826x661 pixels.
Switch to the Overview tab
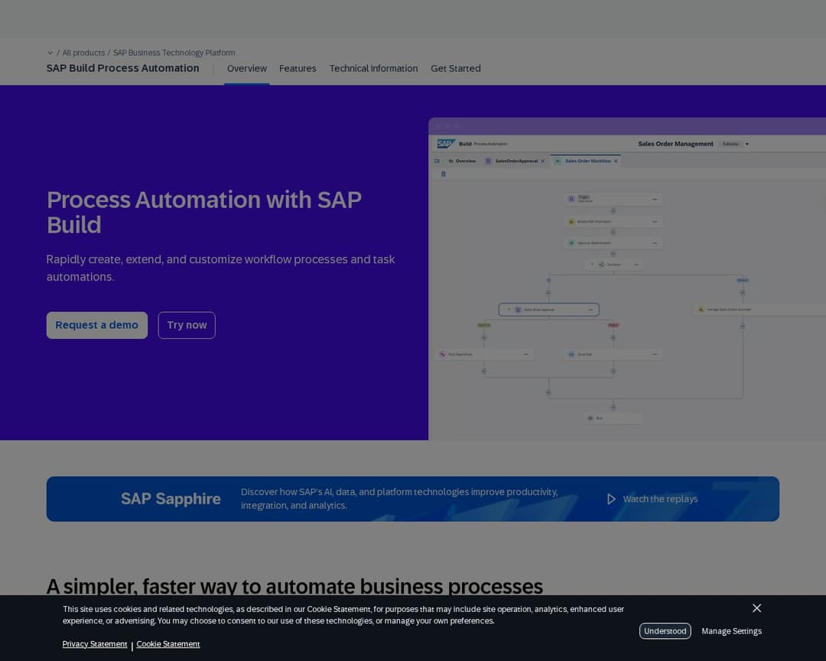pyautogui.click(x=246, y=69)
